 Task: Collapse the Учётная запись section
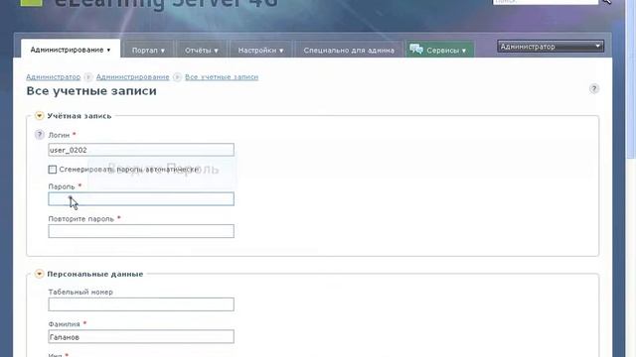39,116
